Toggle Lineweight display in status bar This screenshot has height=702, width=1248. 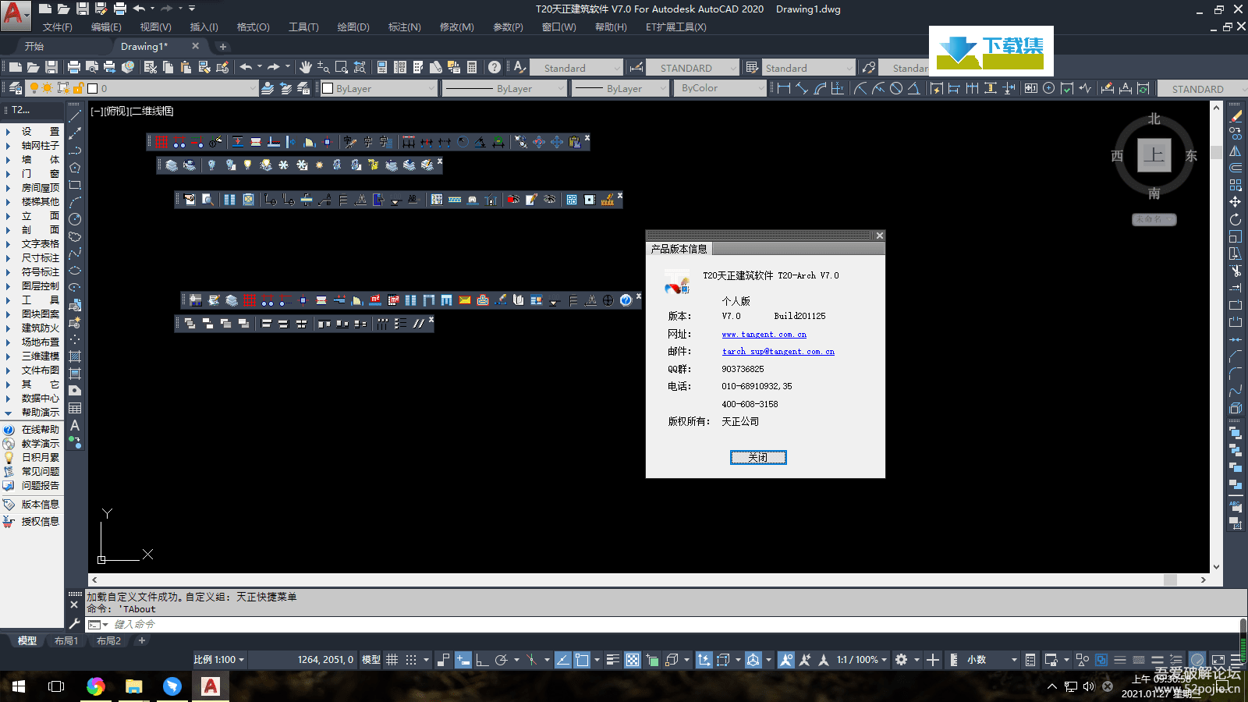(x=613, y=660)
